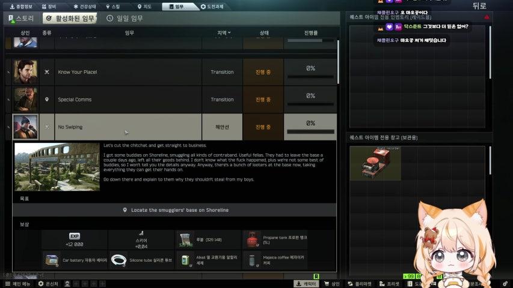The image size is (513, 288).
Task: Collapse arrow beside No Swiping row
Action: click(8, 127)
